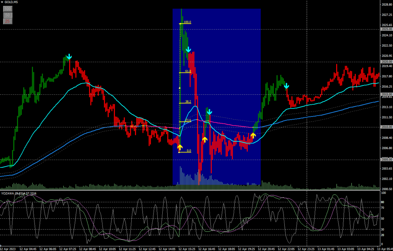Click the 2013.10 price on the scale
Viewport: 393px width, 251px height.
pos(387,107)
